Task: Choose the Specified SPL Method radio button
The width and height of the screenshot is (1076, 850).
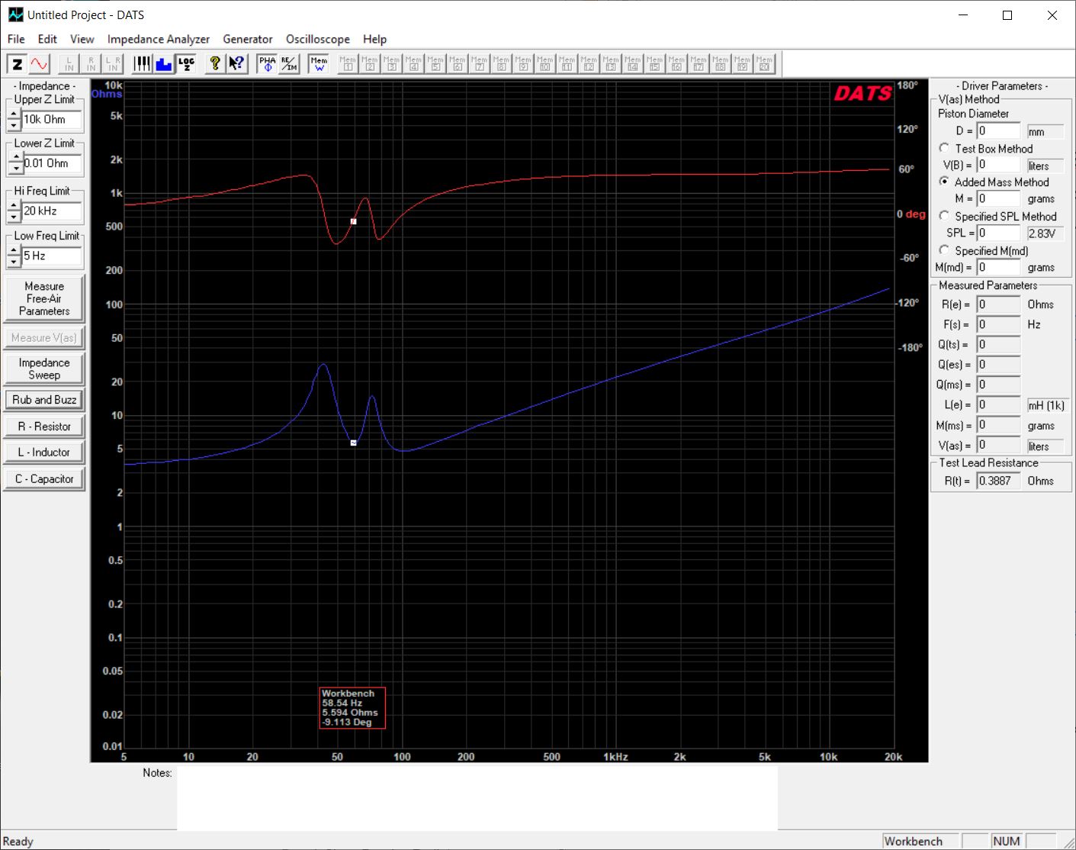Action: (x=944, y=216)
